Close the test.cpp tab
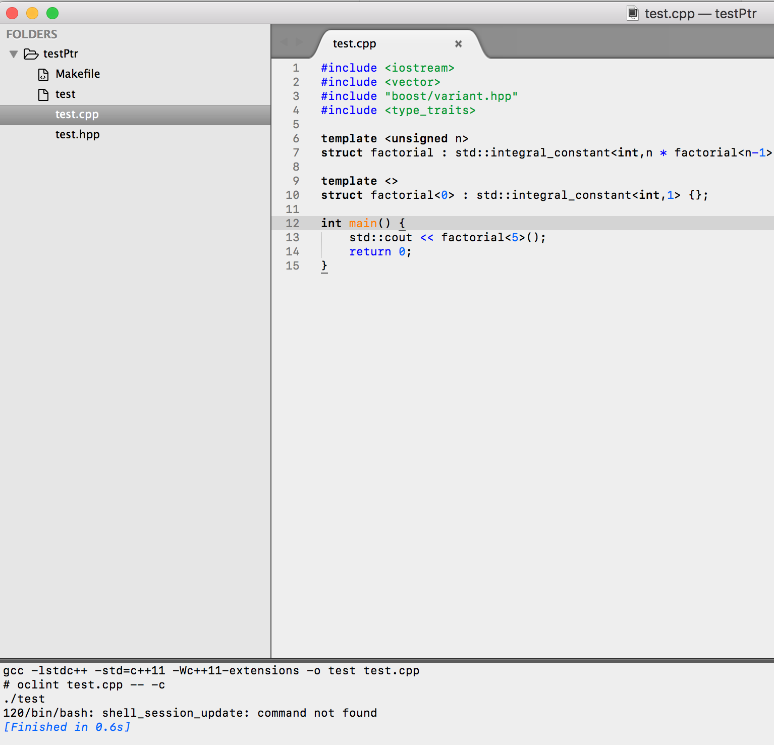Viewport: 774px width, 745px height. click(458, 44)
